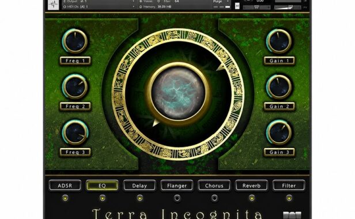Open the Output channel dropdown arrow
Screen dimensions: 355x219
[x=133, y=1]
